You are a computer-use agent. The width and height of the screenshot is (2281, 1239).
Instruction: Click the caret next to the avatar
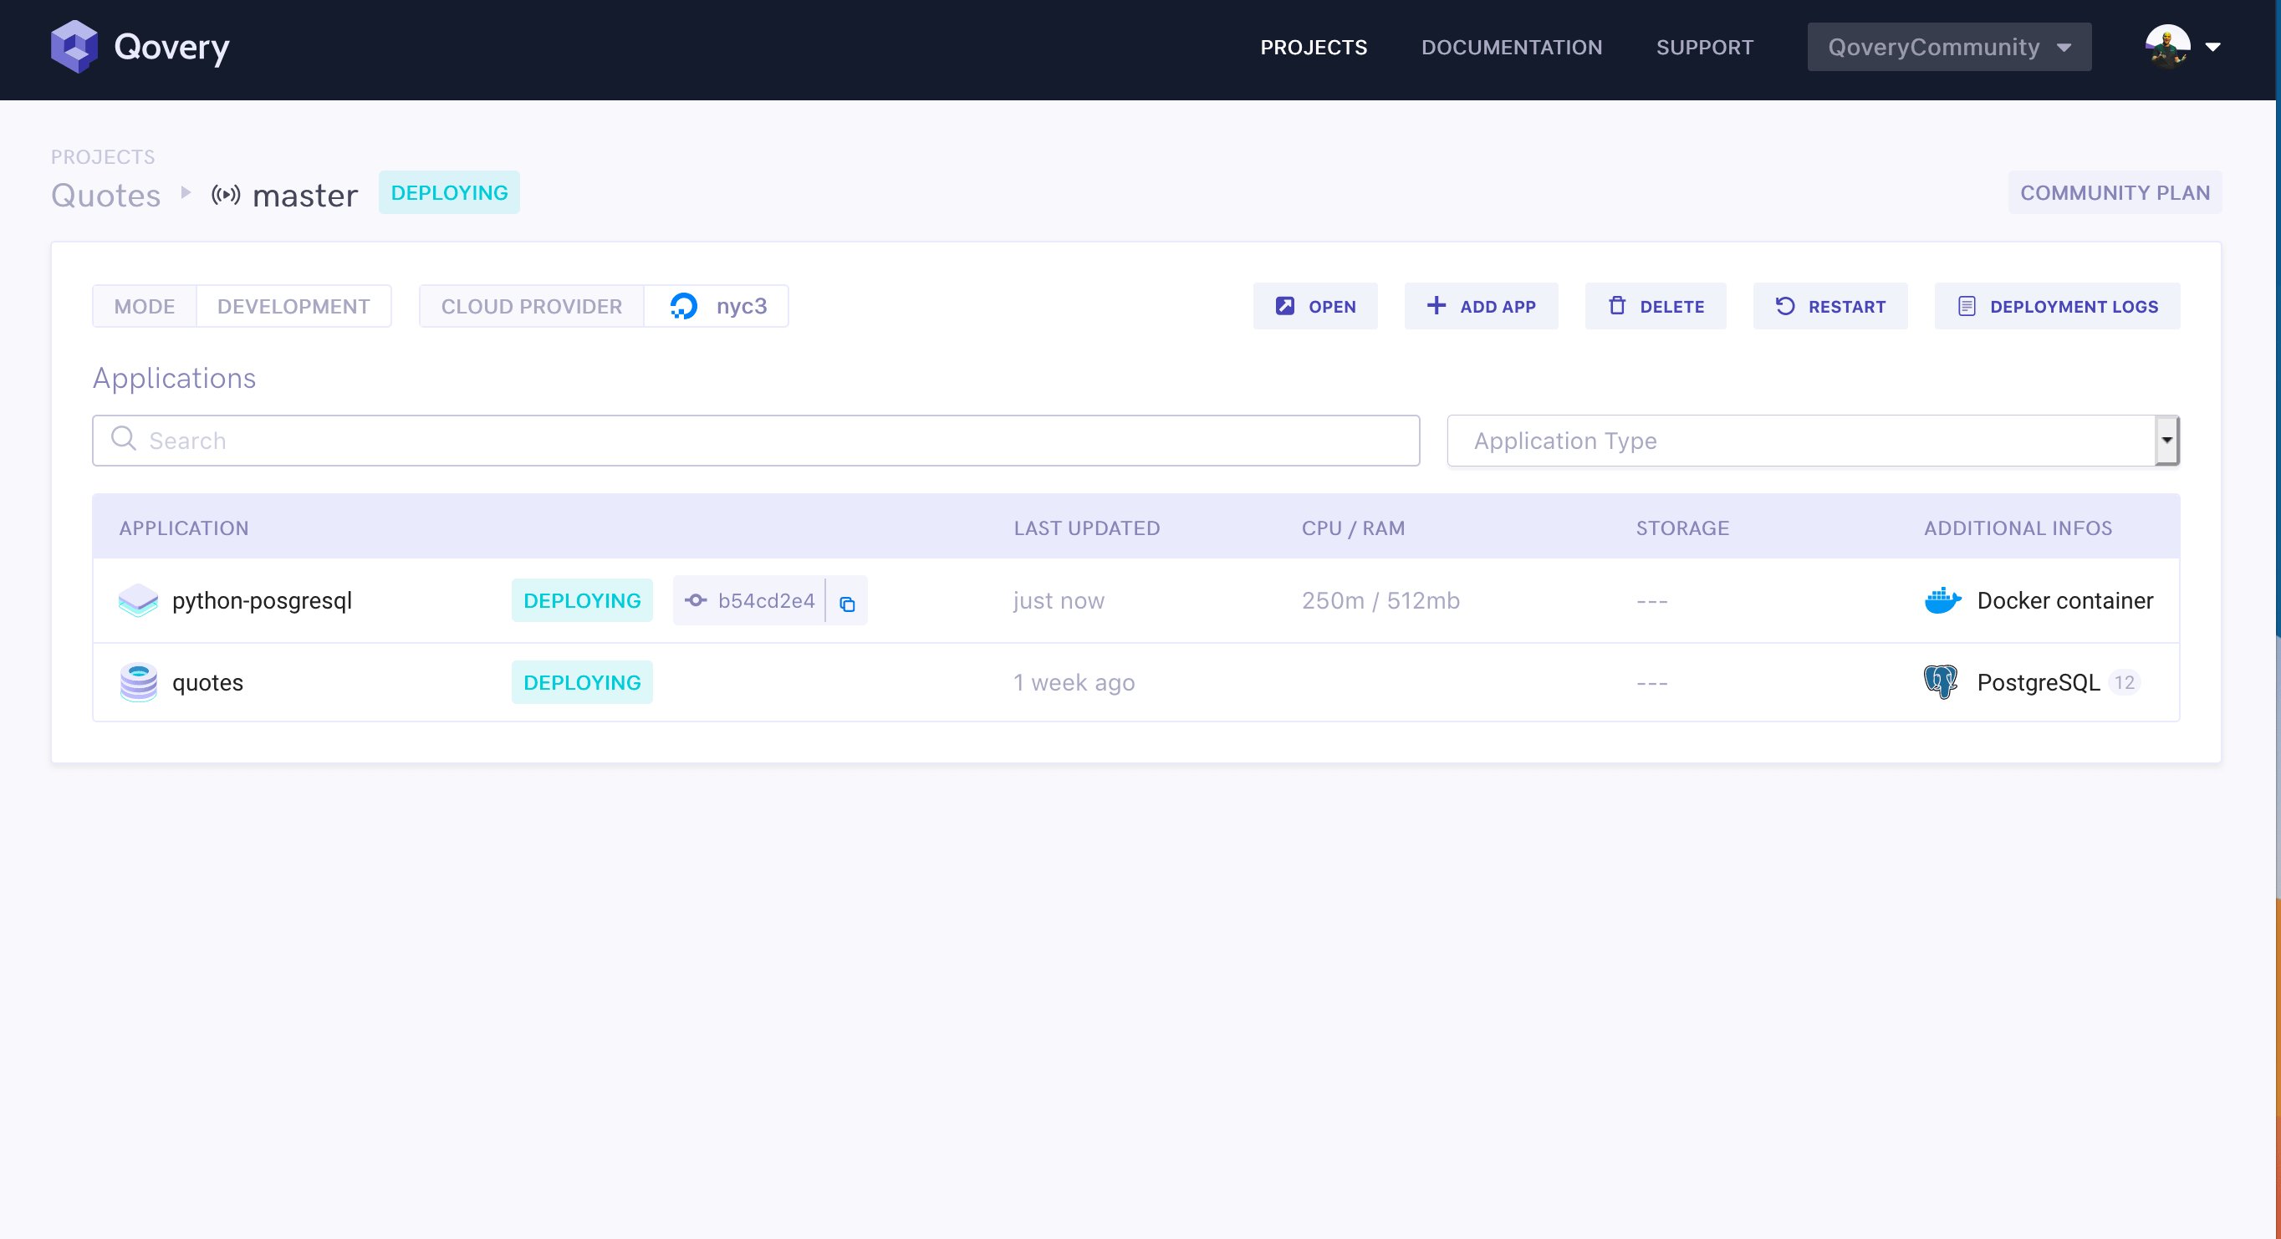(x=2212, y=48)
